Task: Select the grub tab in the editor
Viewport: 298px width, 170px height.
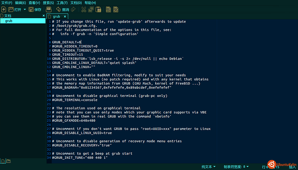Action: (57, 16)
